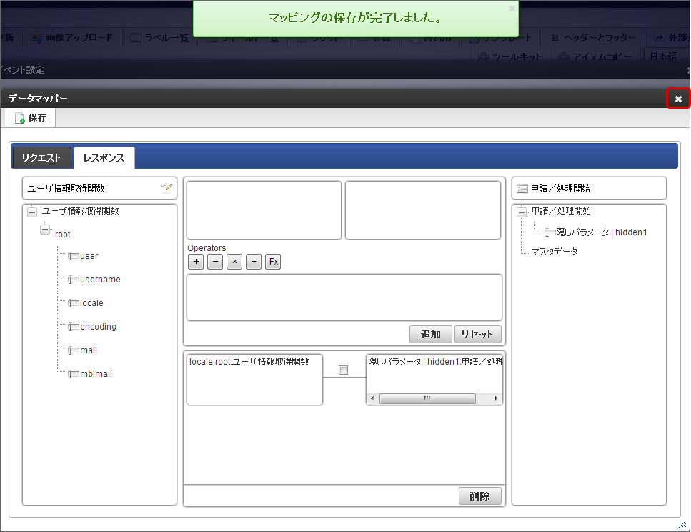Collapse the 申請／処理開始 tree node

(x=522, y=212)
